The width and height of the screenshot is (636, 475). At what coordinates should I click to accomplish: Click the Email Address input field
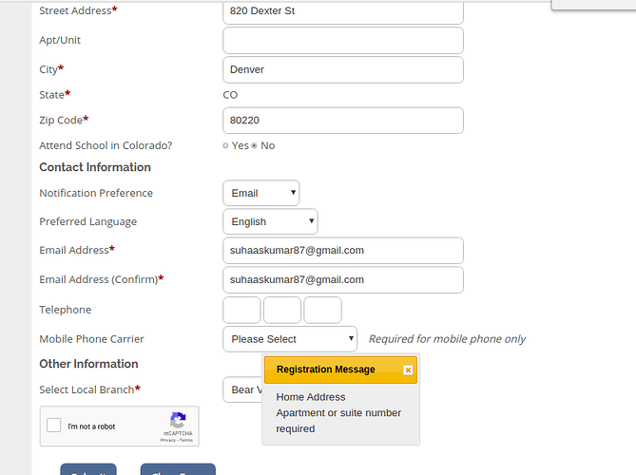(x=342, y=251)
